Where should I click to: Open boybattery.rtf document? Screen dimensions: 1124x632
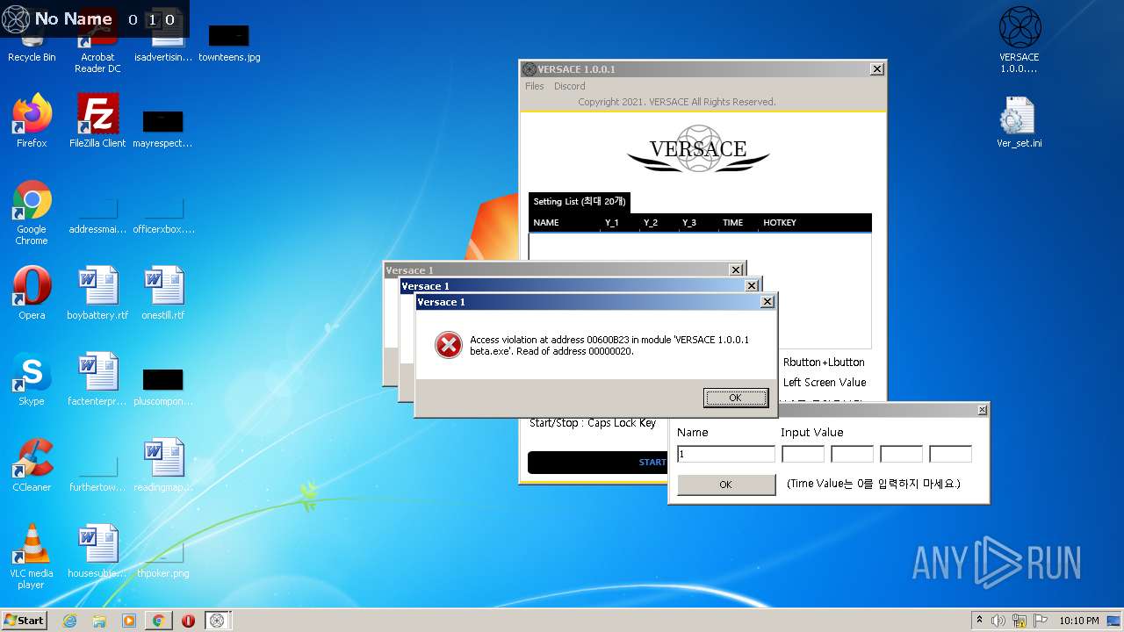97,293
